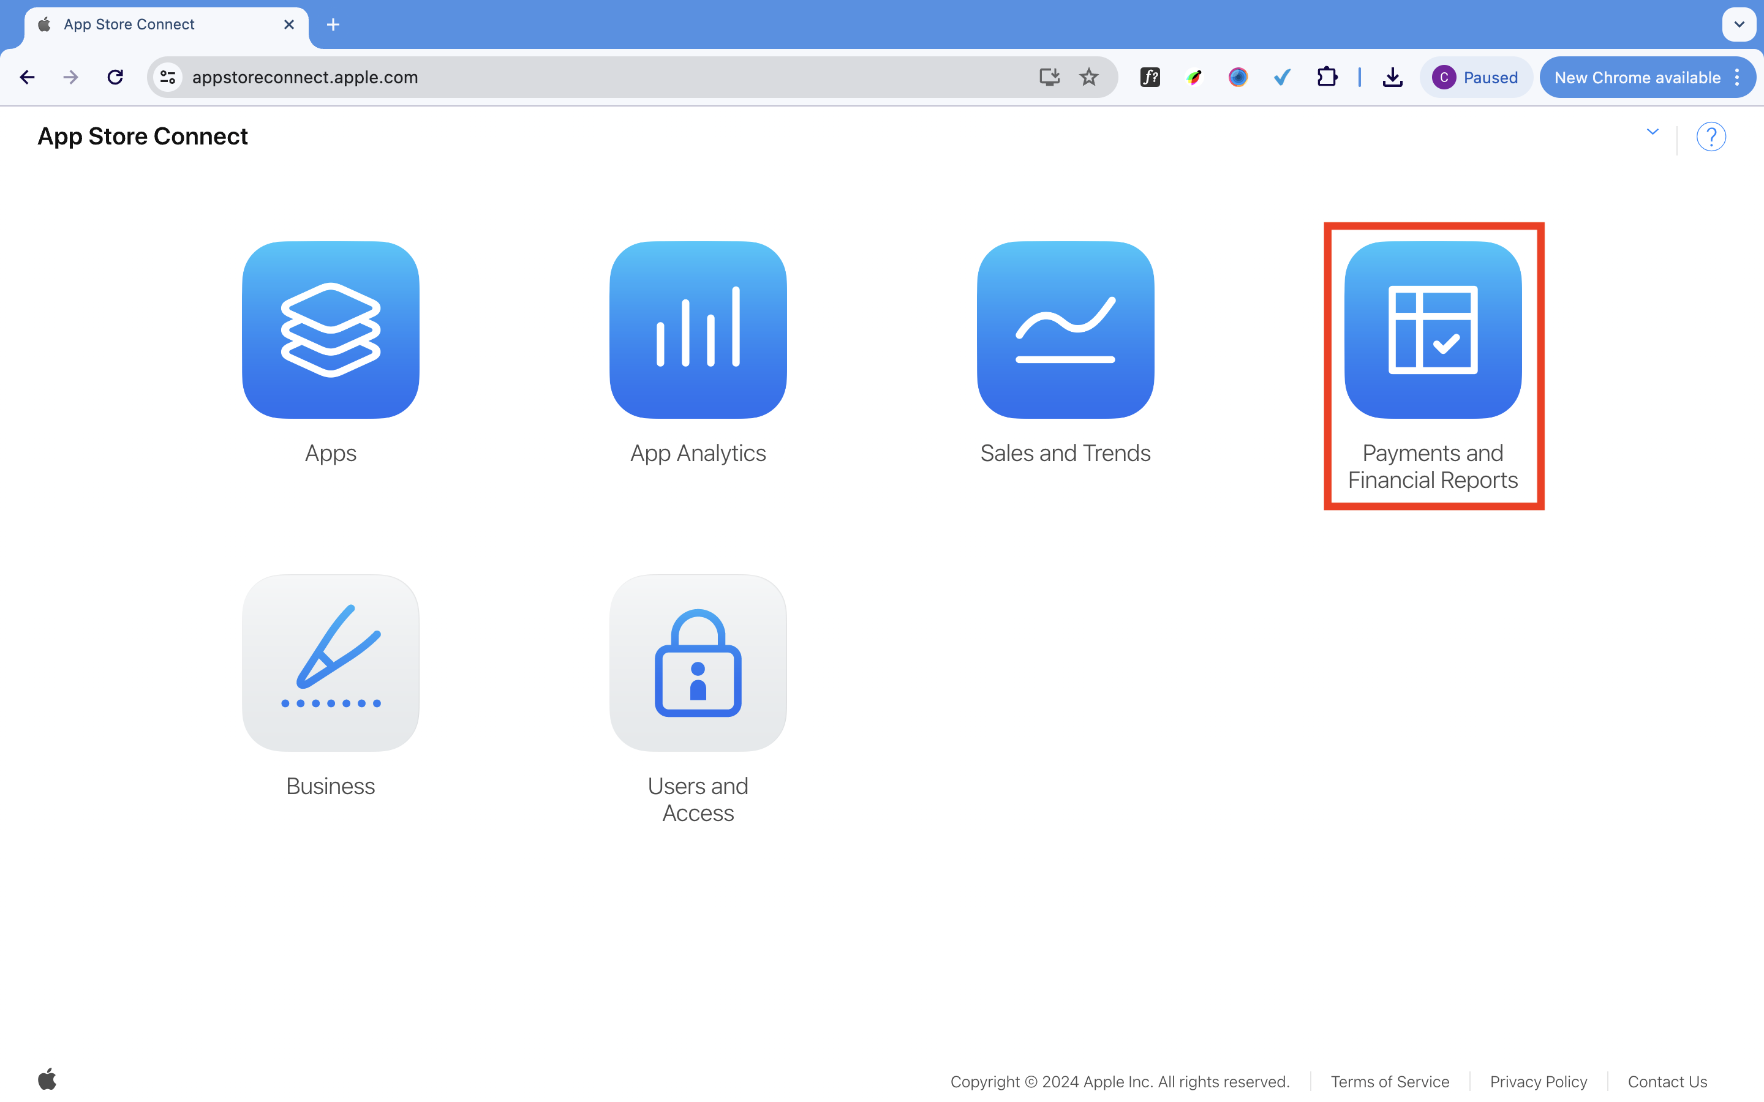Open Payments and Financial Reports icon
The width and height of the screenshot is (1764, 1102).
1433,329
